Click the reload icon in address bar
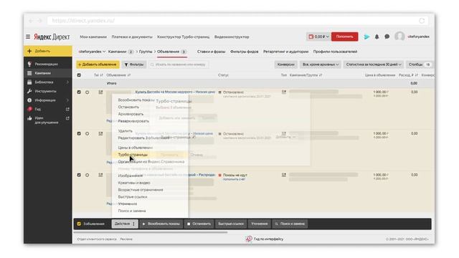This screenshot has height=258, width=459. (422, 21)
